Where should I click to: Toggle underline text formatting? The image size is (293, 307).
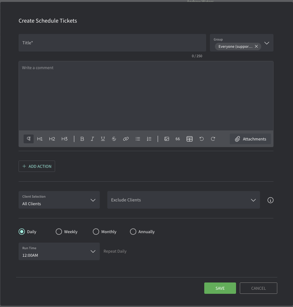coord(103,139)
